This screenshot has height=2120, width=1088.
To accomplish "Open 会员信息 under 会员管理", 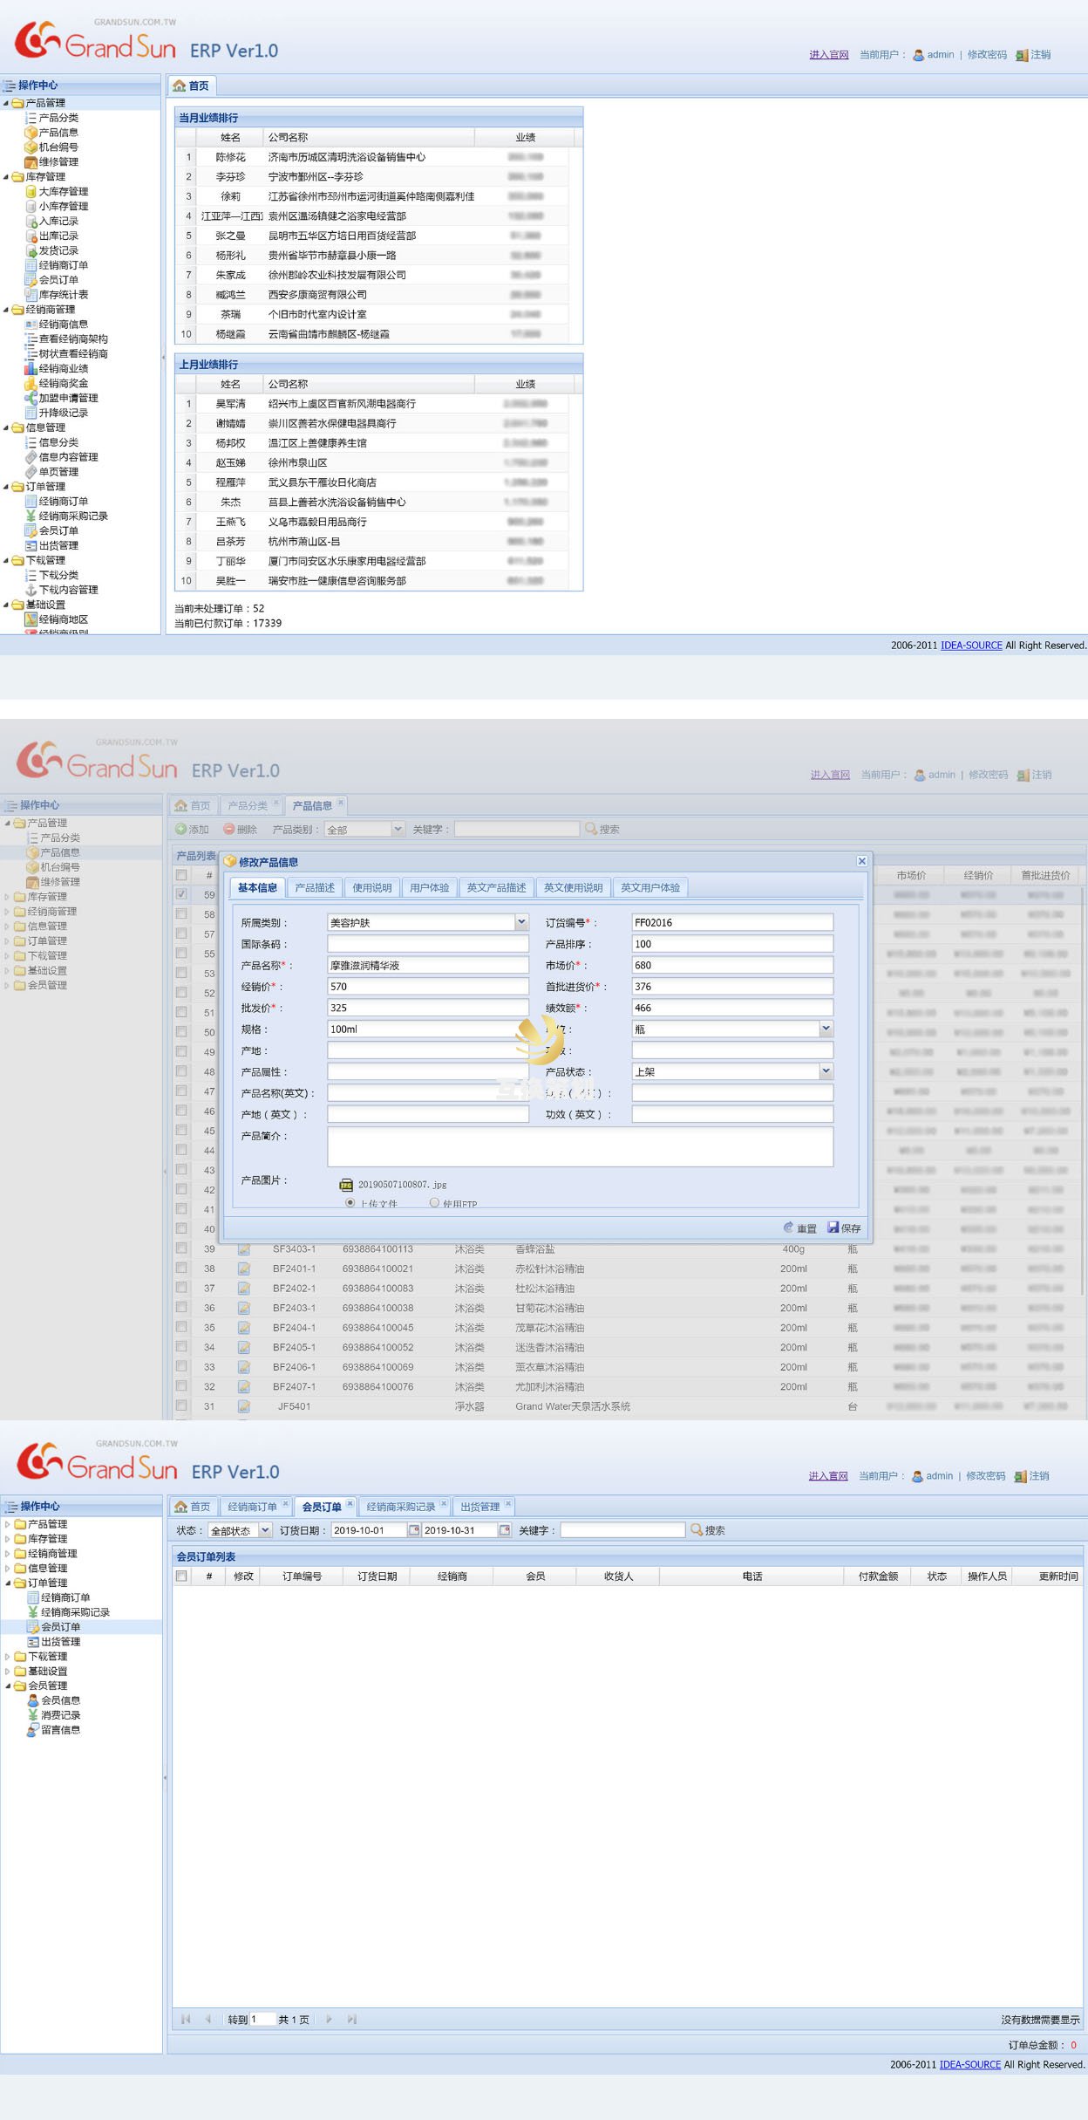I will click(x=60, y=1699).
